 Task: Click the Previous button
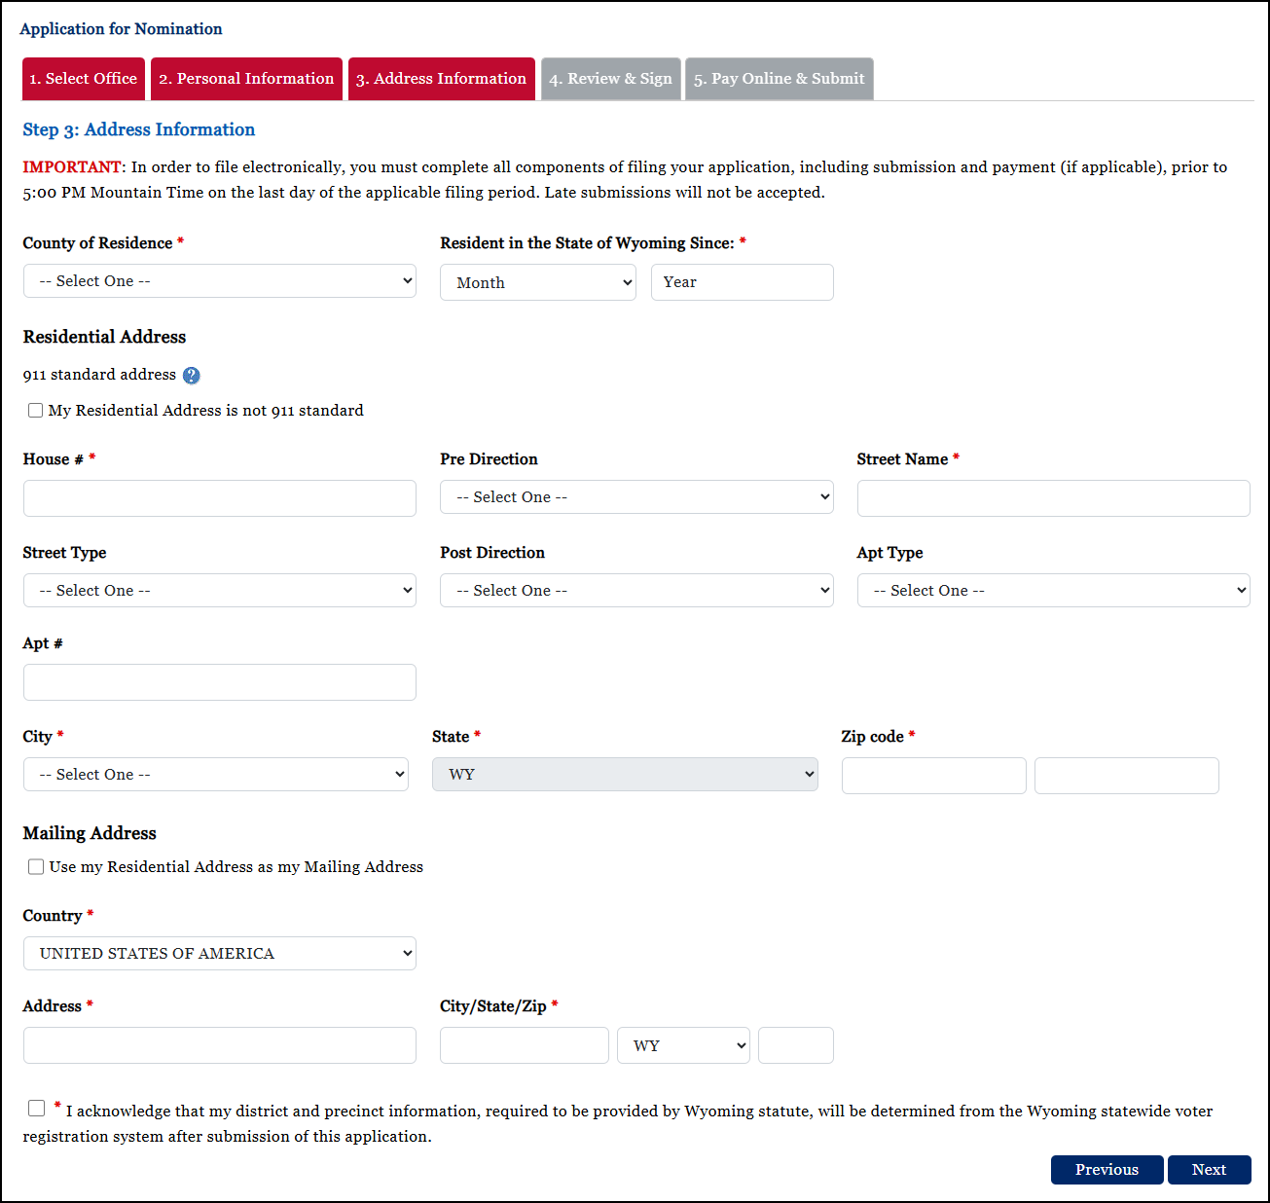(1107, 1170)
